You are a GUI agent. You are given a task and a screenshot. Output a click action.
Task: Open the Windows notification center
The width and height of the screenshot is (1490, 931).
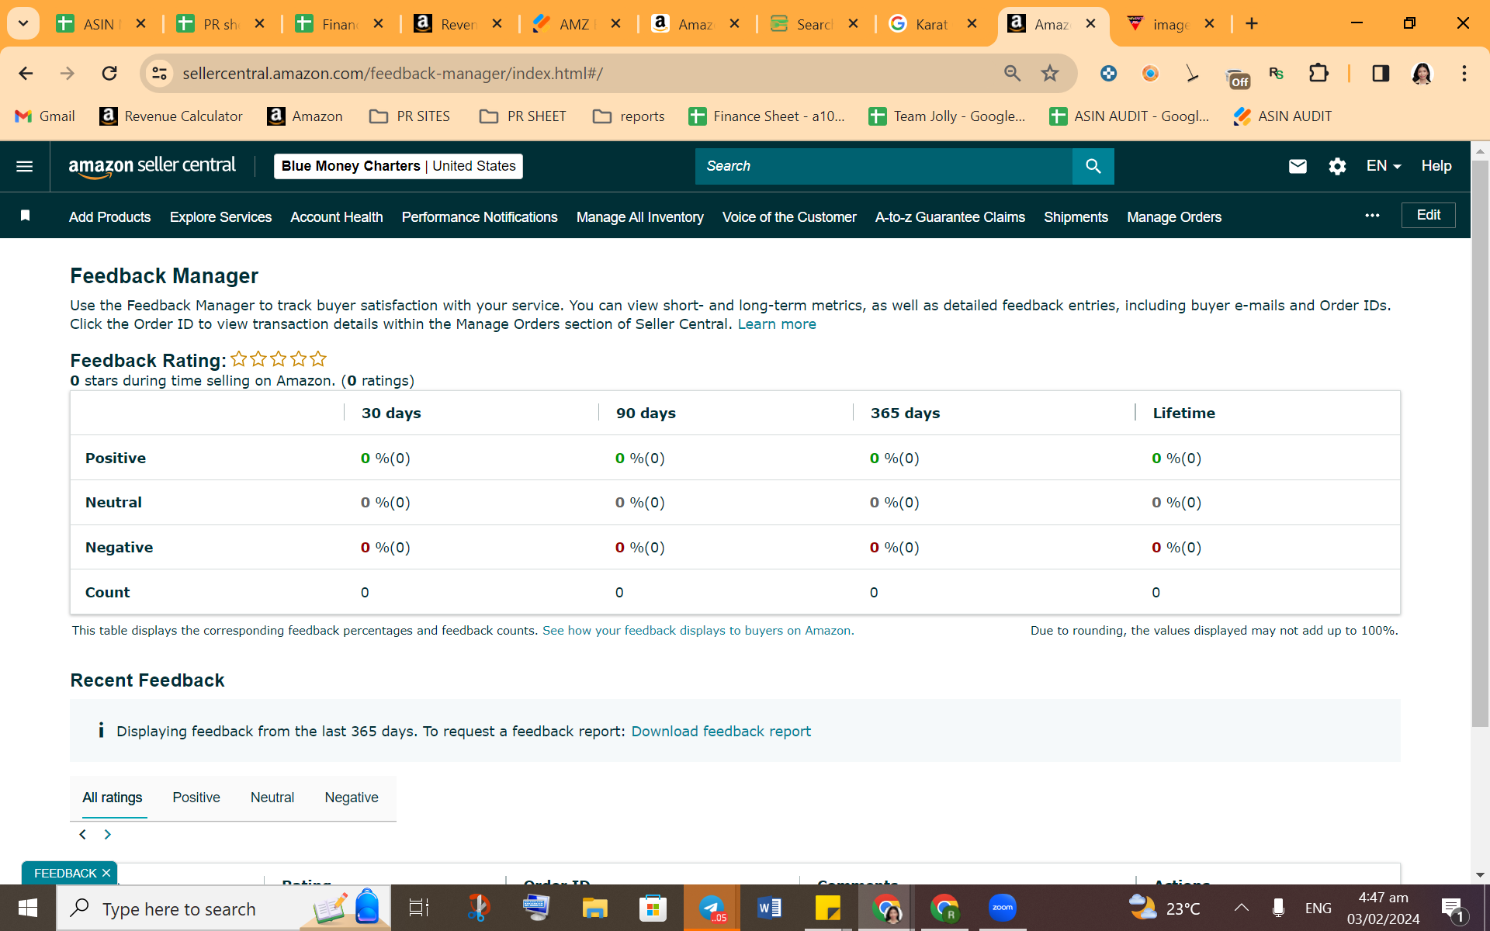pos(1451,908)
